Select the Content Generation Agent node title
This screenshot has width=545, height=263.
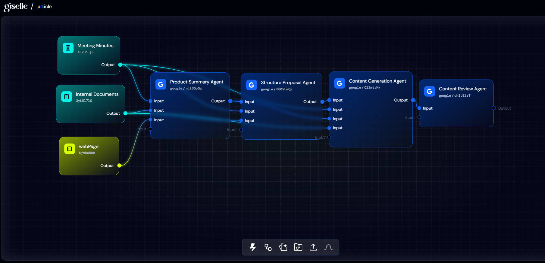click(x=377, y=81)
